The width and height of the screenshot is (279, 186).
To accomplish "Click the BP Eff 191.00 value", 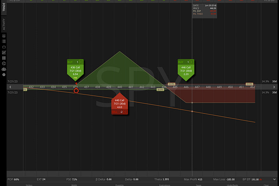I will point(255,179).
